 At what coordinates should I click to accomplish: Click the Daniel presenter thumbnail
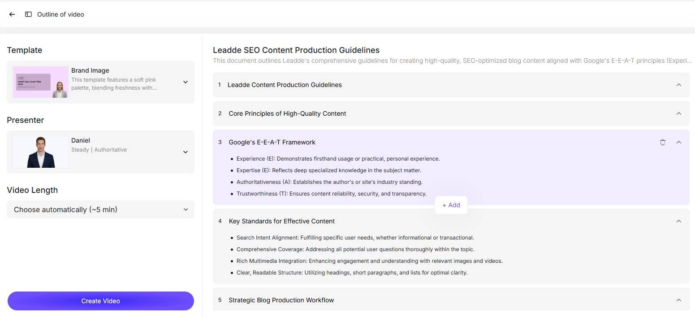[x=41, y=152]
